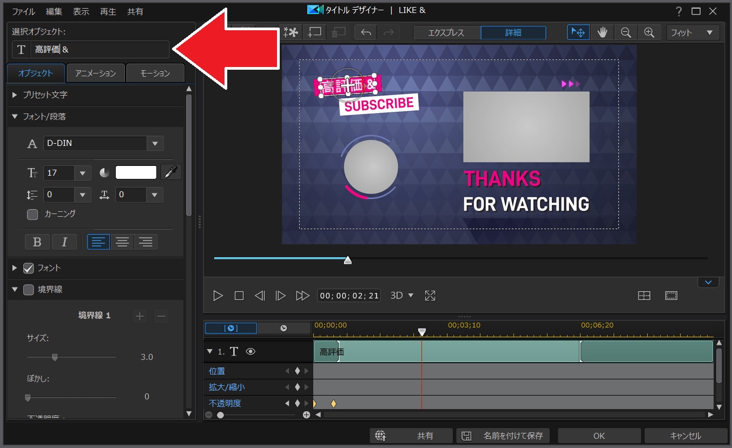Zoom in on the preview canvas
This screenshot has height=448, width=732.
[649, 32]
